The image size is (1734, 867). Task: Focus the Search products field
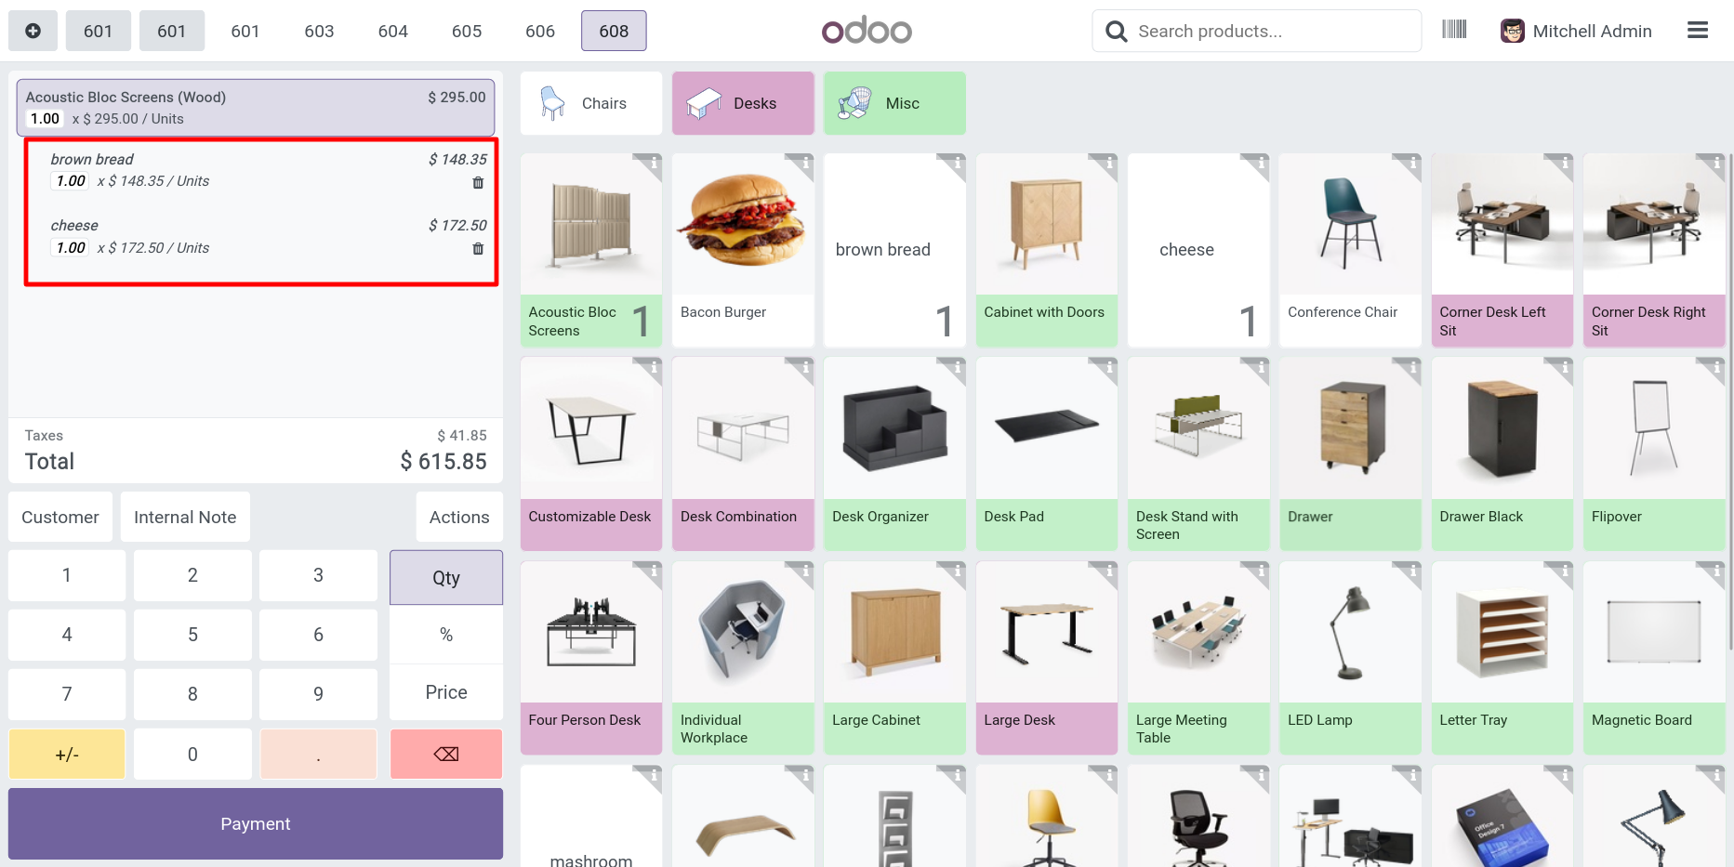1257,31
